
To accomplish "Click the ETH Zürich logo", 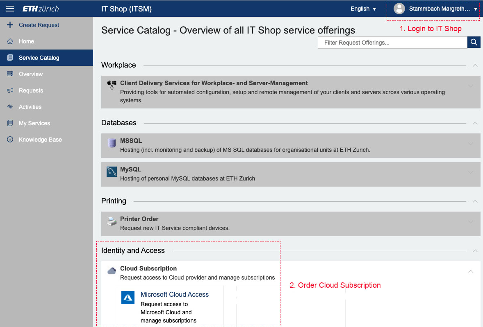I will (40, 9).
